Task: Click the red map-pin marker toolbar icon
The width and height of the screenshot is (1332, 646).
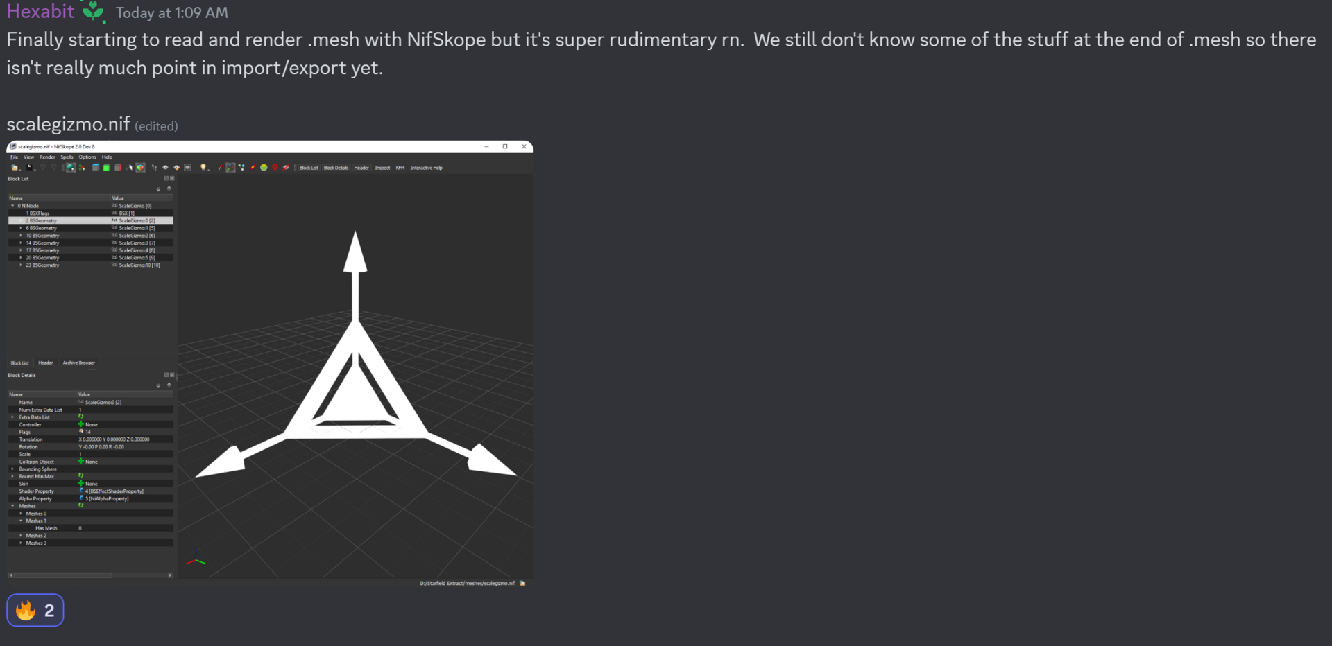Action: coord(275,168)
